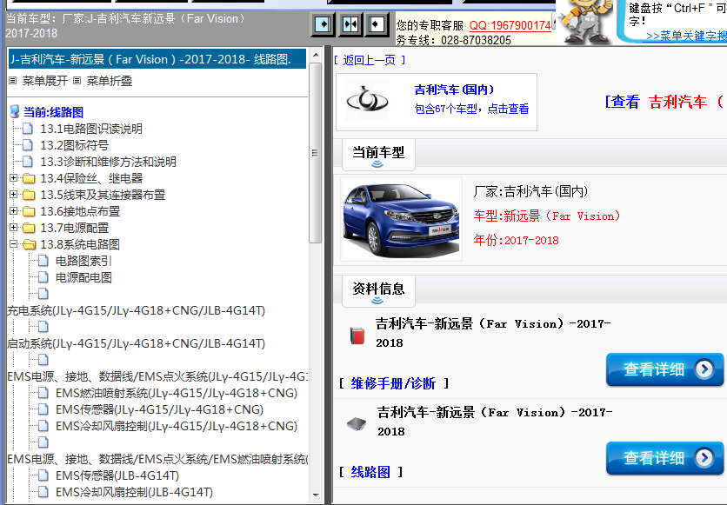727x505 pixels.
Task: Click folder icon of 13.5线束及其连接器布置
Action: (29, 195)
